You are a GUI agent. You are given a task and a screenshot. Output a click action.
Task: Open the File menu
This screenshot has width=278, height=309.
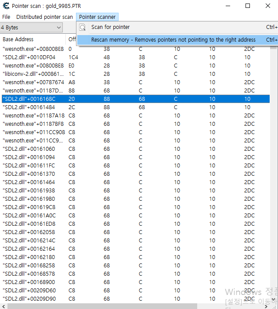coord(6,17)
